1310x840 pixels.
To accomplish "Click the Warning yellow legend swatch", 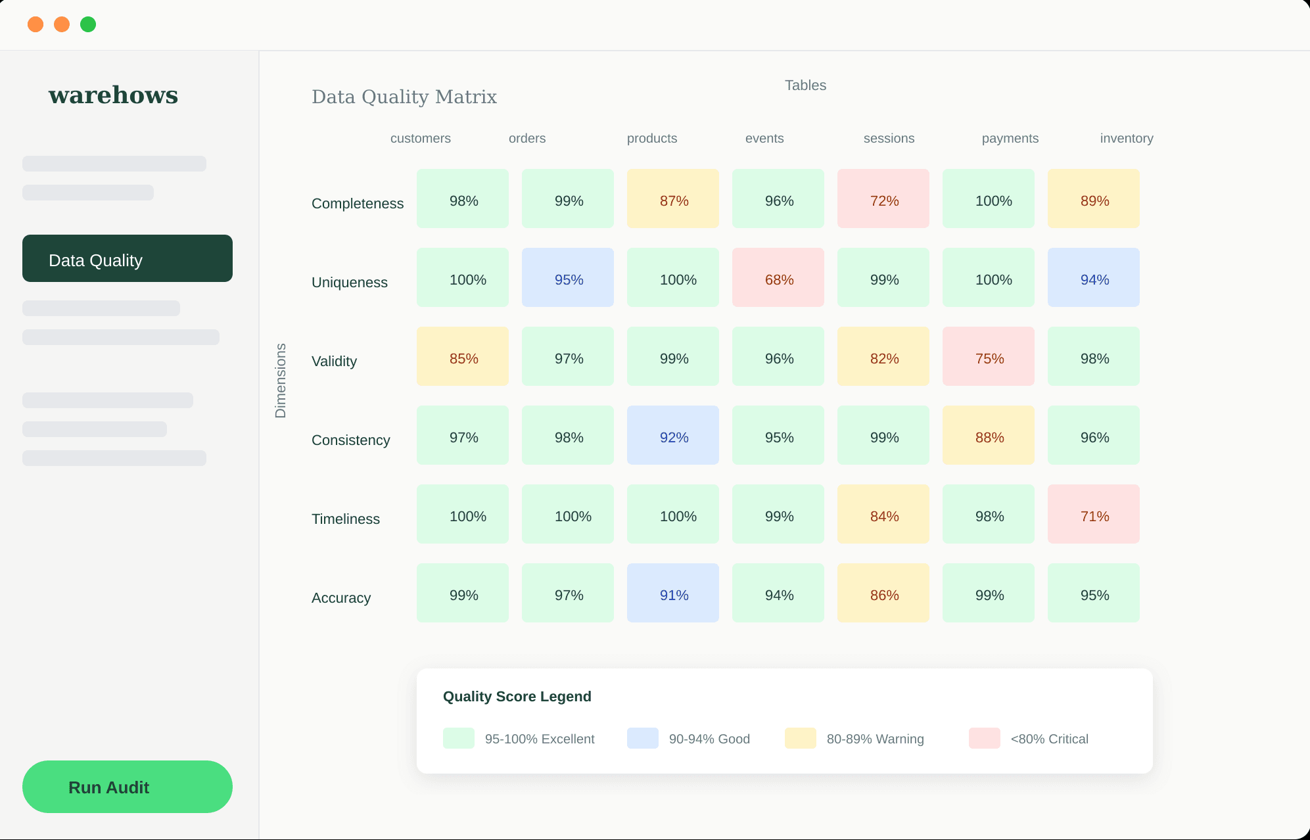I will 800,738.
